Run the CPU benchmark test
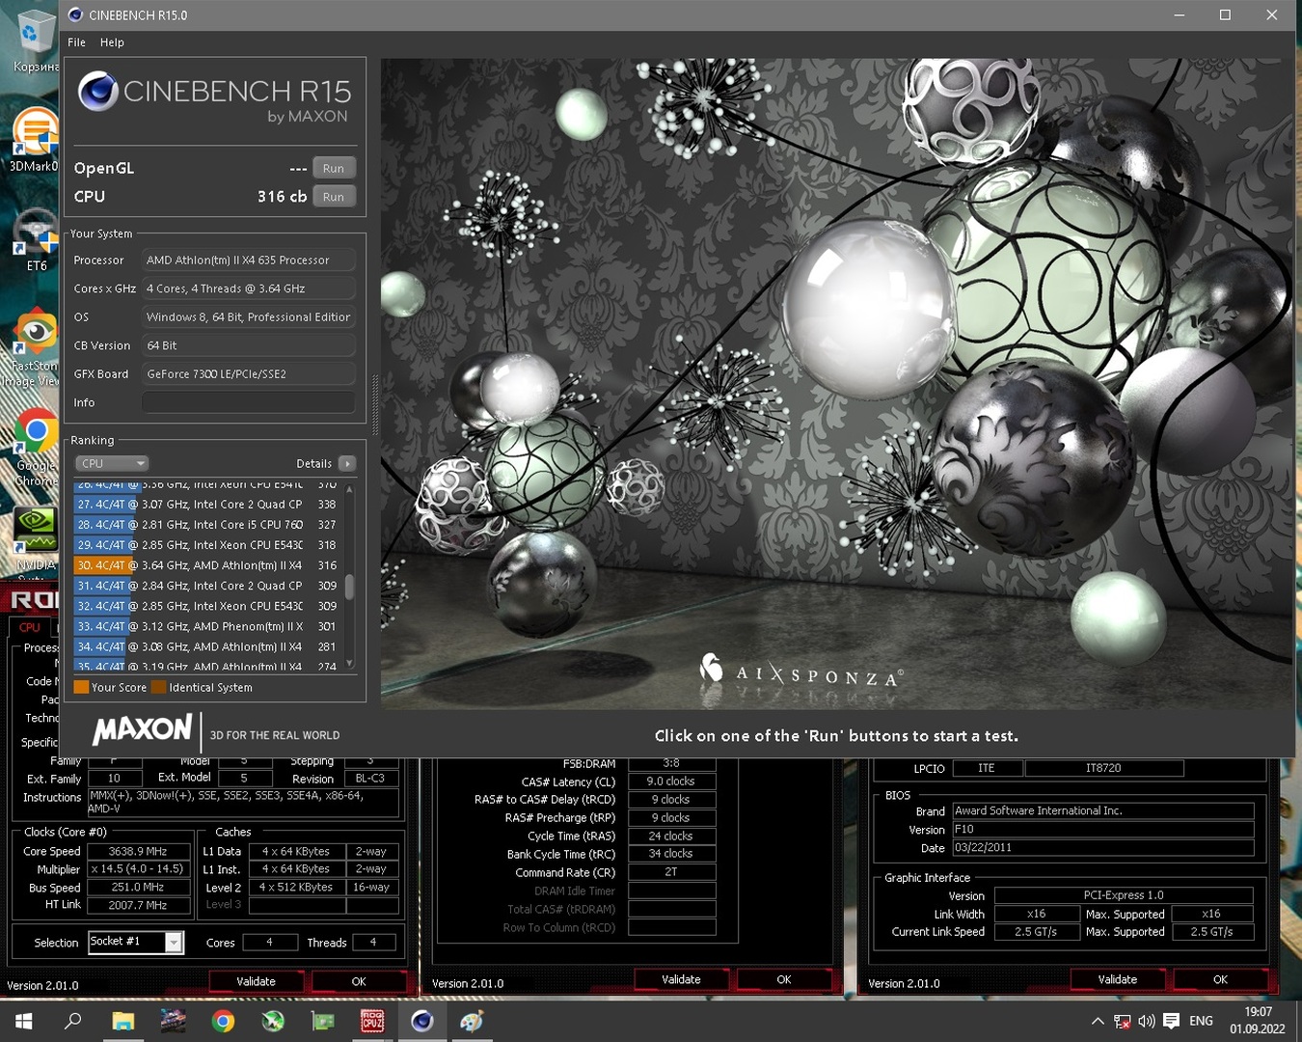The width and height of the screenshot is (1302, 1042). point(334,197)
